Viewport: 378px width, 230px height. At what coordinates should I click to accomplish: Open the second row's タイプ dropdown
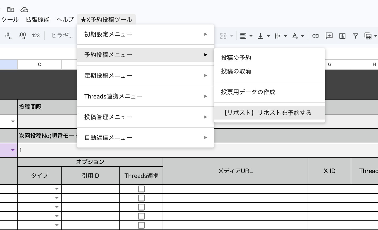pyautogui.click(x=57, y=198)
